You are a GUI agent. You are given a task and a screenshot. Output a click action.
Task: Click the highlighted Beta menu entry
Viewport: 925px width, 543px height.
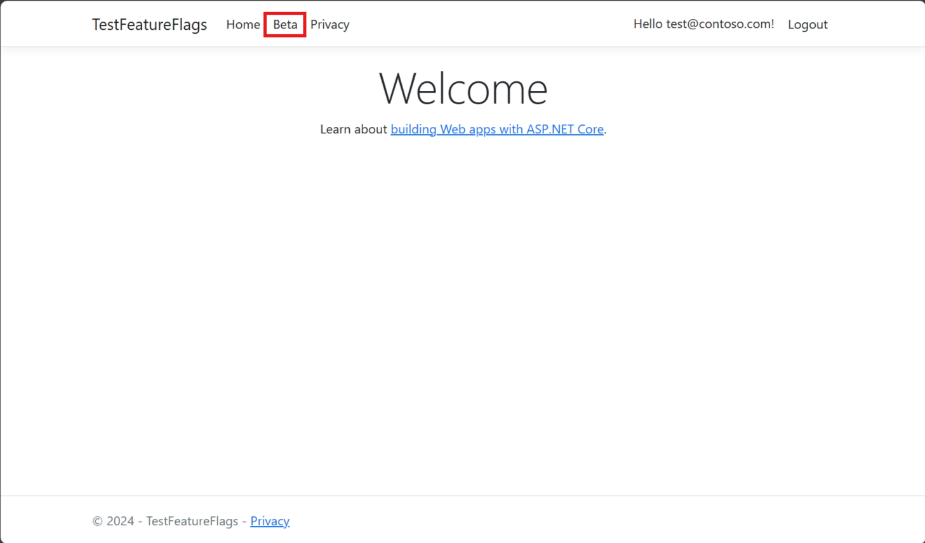(x=284, y=24)
